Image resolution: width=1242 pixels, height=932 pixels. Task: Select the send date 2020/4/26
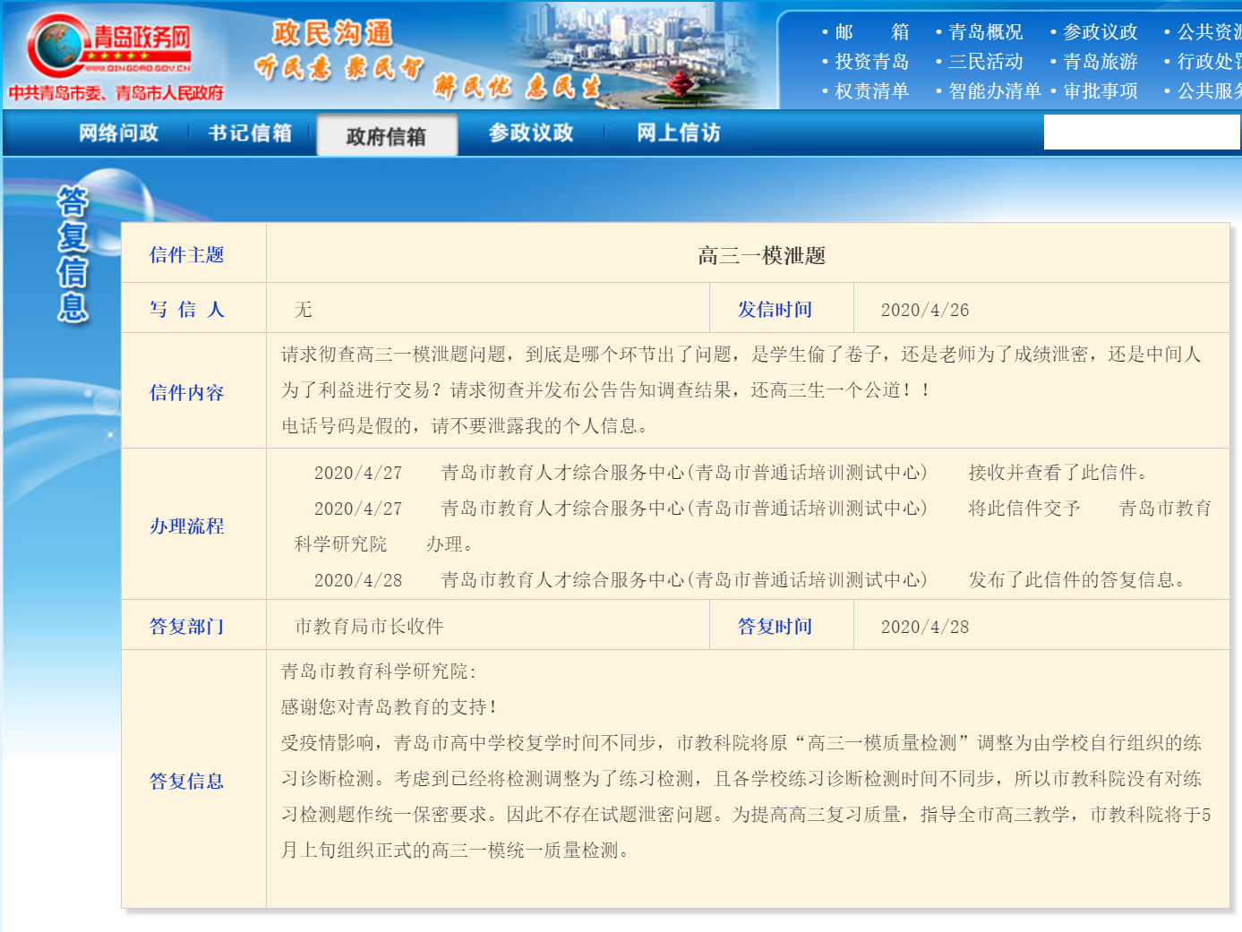click(925, 310)
